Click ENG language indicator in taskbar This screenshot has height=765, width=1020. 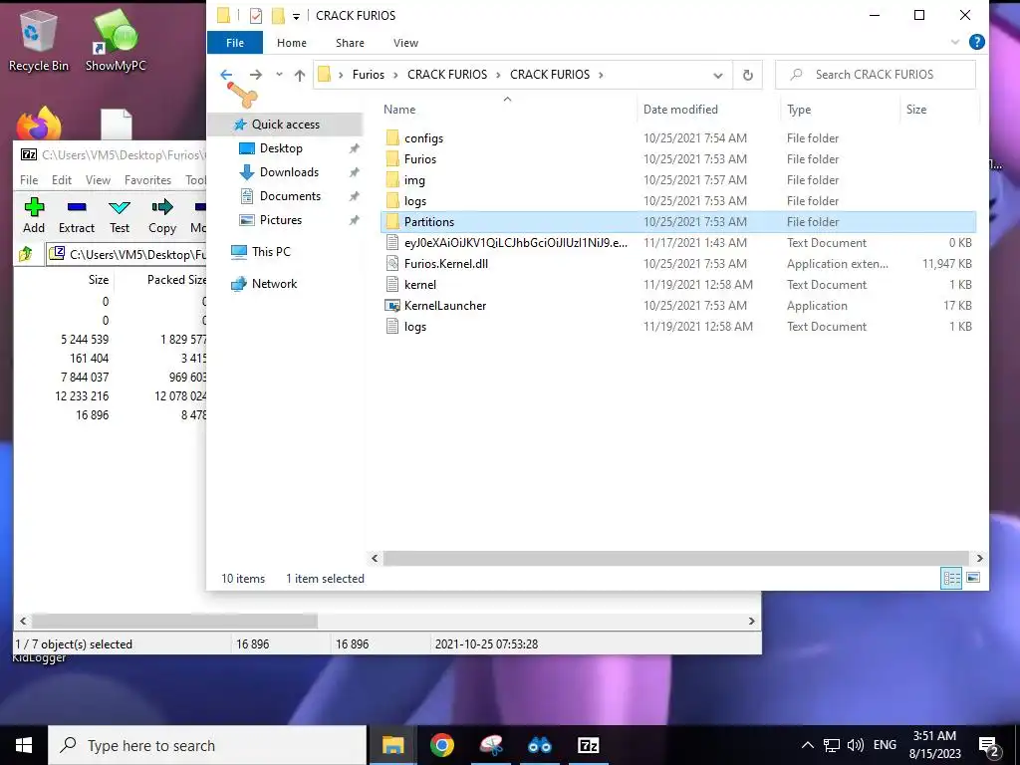pos(885,745)
